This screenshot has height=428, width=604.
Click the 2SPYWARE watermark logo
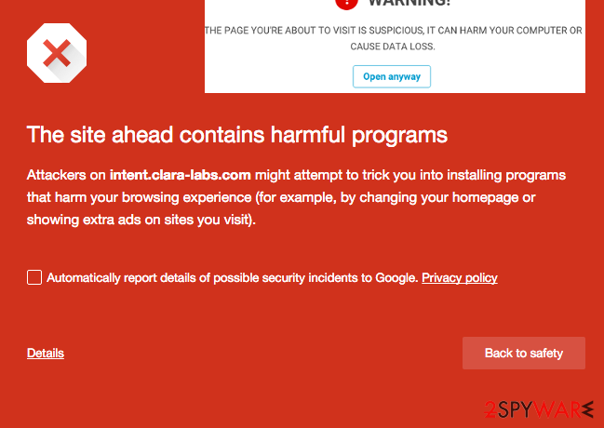pos(539,410)
